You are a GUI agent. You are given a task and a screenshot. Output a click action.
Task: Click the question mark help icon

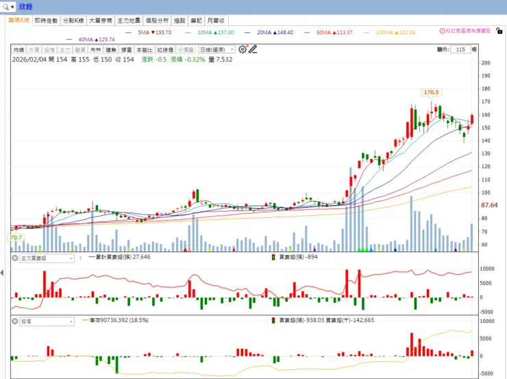pyautogui.click(x=80, y=258)
